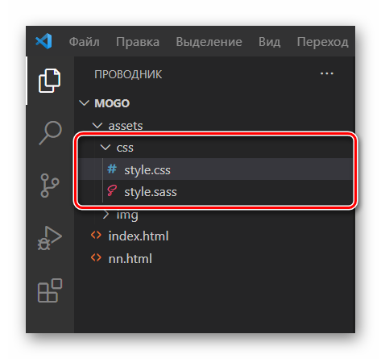Open the Source Control branch icon
This screenshot has height=359, width=381.
[50, 186]
